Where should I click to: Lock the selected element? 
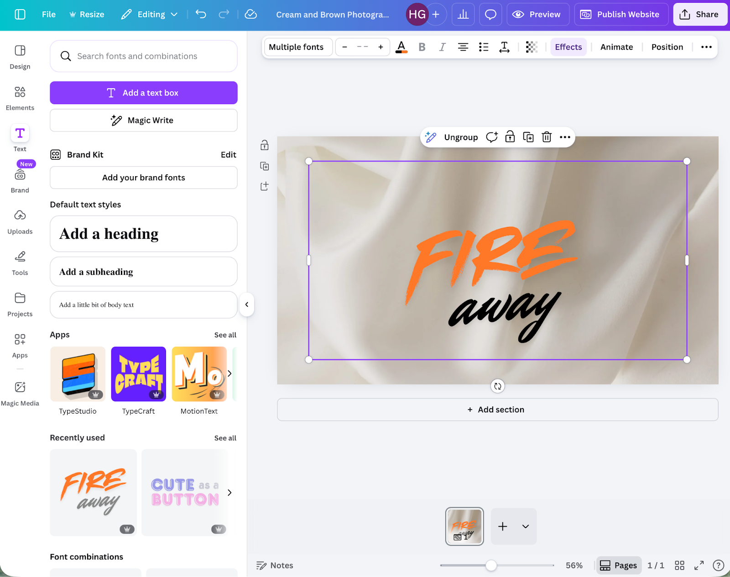click(510, 137)
